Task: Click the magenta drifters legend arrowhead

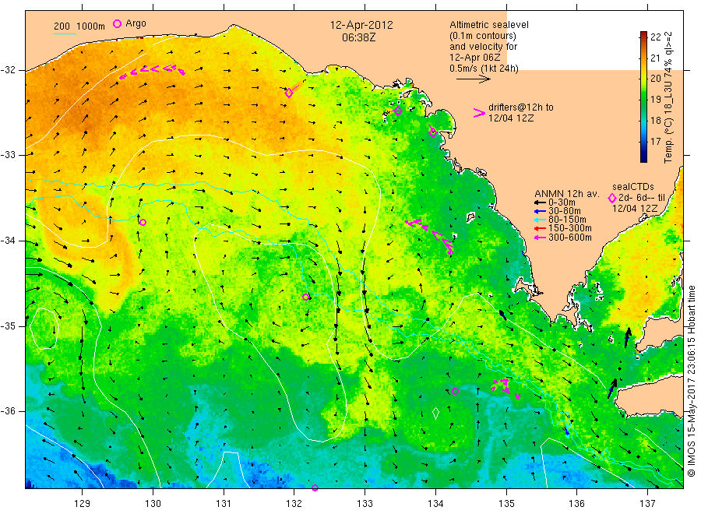Action: pyautogui.click(x=479, y=113)
